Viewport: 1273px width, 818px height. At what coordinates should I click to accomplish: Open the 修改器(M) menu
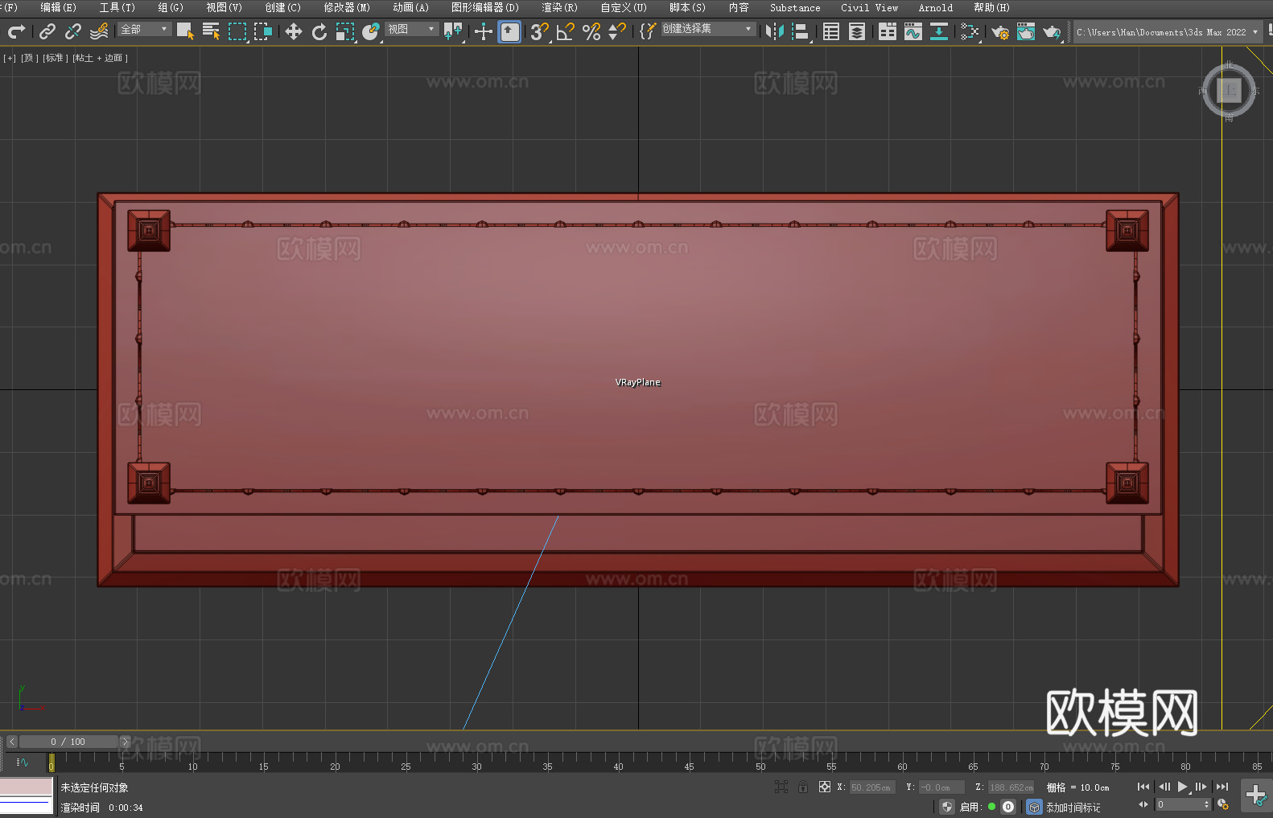(x=347, y=8)
